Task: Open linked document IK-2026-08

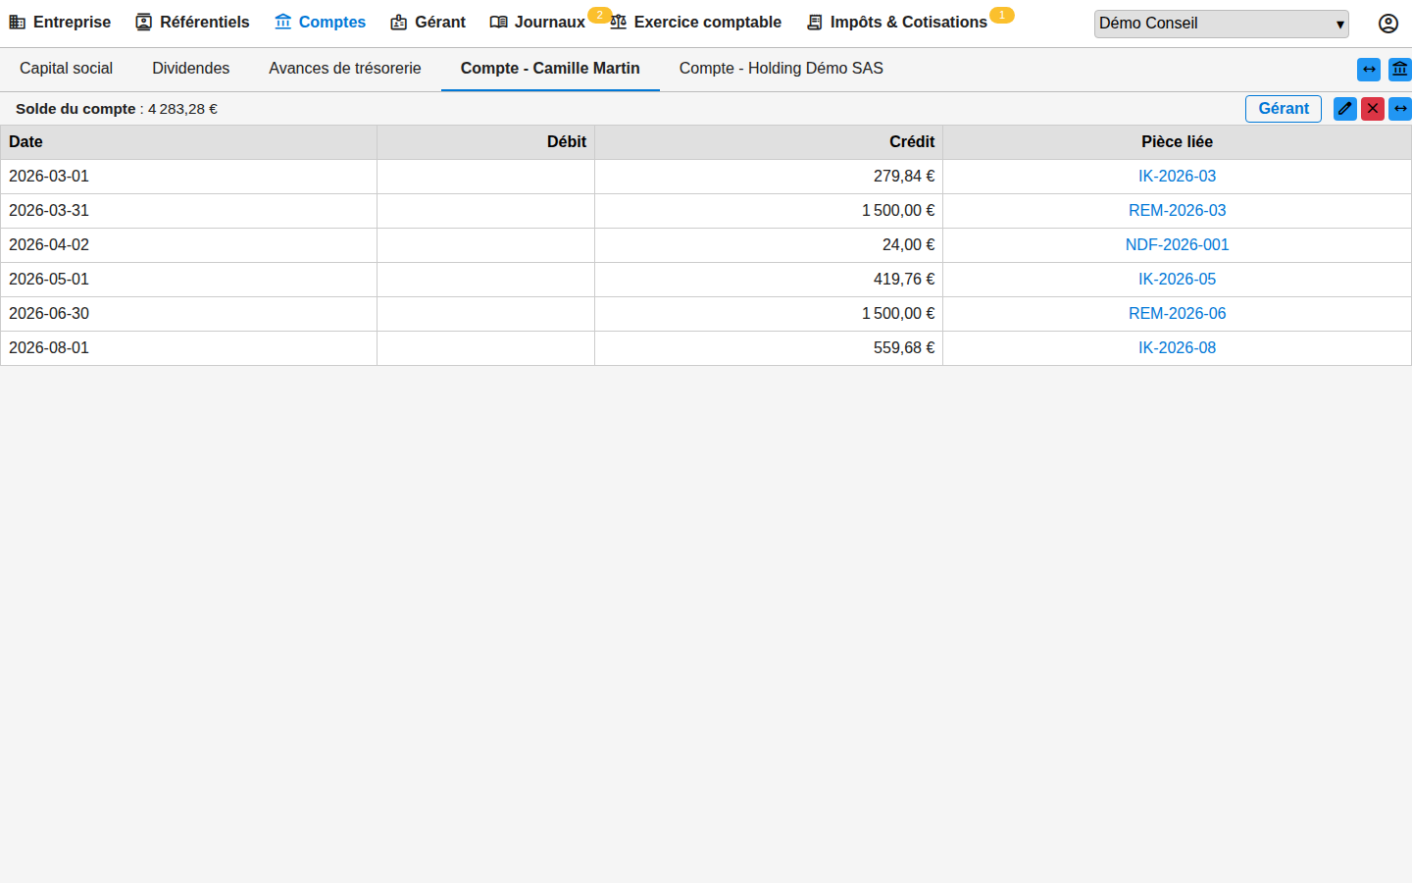Action: pos(1177,348)
